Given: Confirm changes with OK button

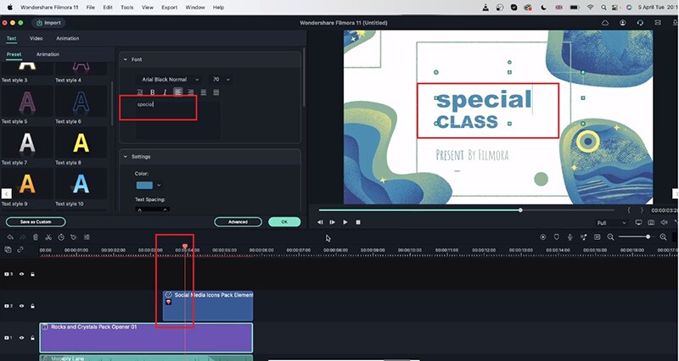Looking at the screenshot, I should coord(284,222).
